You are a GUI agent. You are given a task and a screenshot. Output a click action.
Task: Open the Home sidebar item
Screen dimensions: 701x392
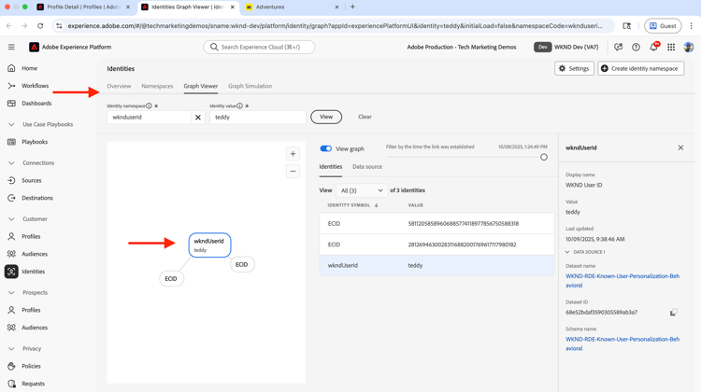(30, 68)
